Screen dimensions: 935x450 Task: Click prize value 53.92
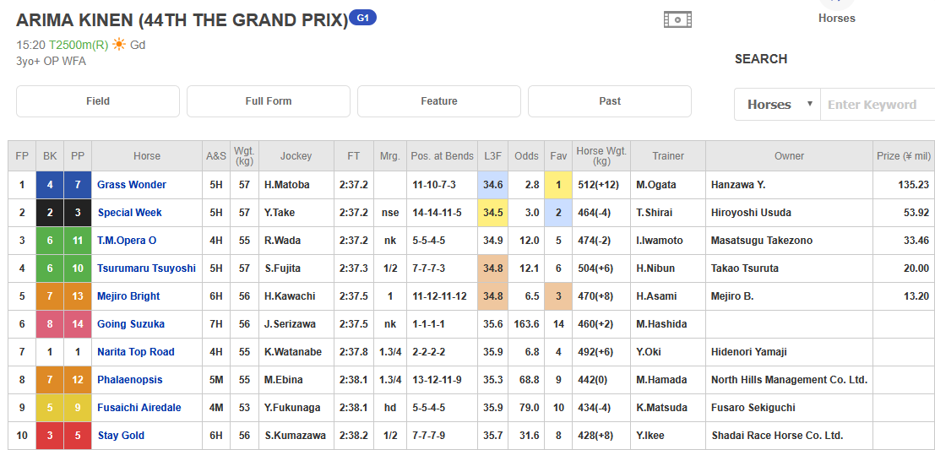(917, 213)
